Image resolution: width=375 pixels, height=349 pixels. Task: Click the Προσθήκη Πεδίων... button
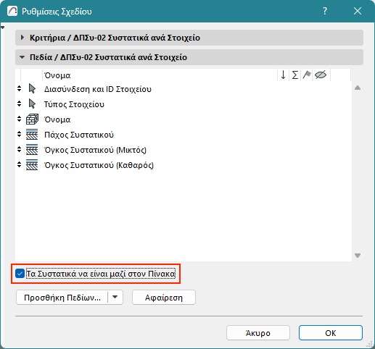pyautogui.click(x=62, y=298)
